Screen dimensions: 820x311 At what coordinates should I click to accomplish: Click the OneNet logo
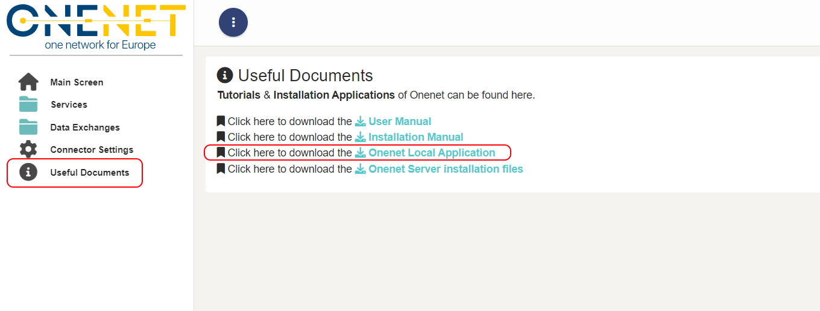pyautogui.click(x=96, y=27)
